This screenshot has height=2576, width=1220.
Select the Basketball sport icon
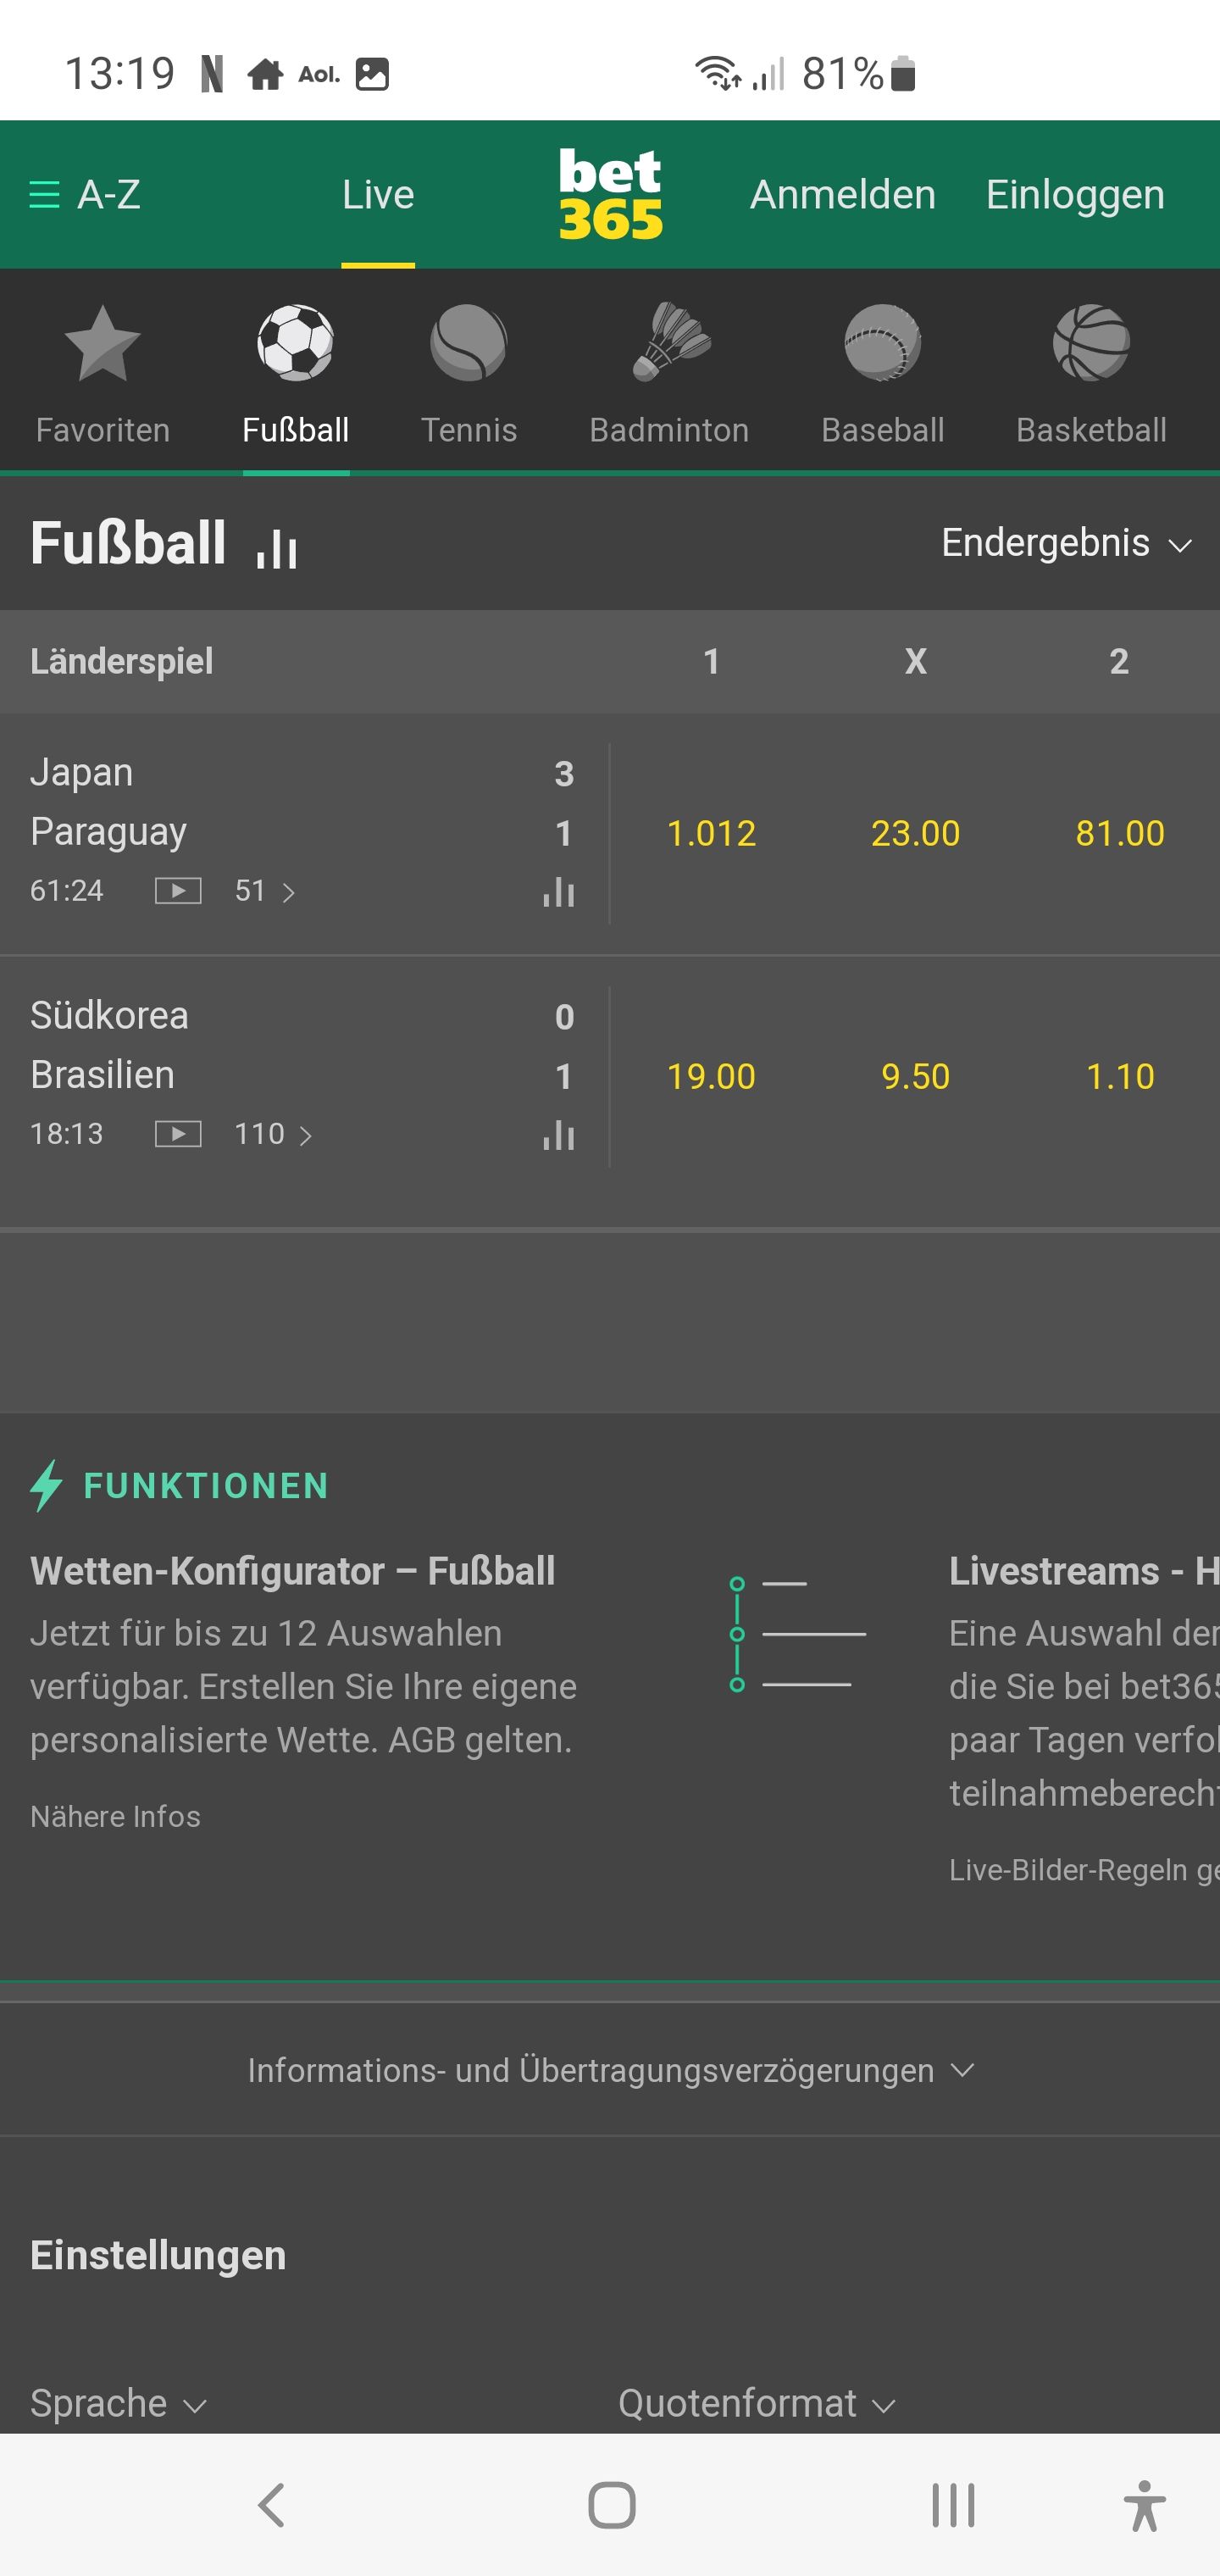pos(1091,343)
